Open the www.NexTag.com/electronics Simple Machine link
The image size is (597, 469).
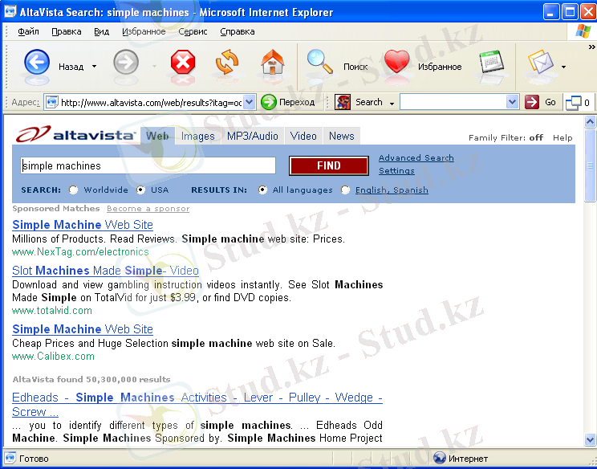[83, 225]
